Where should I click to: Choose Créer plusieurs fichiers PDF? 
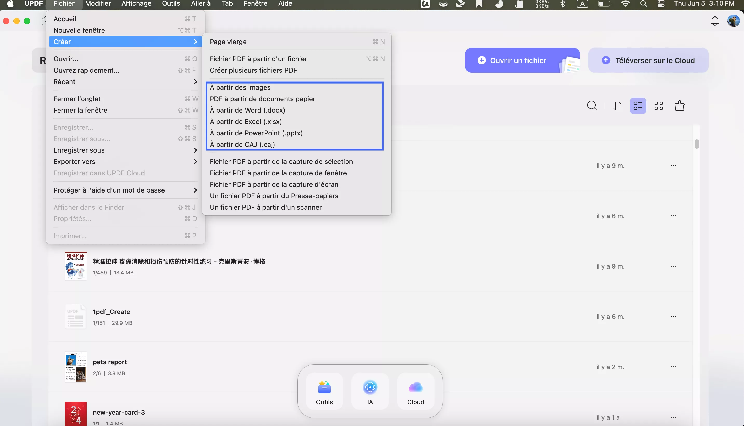tap(297, 70)
